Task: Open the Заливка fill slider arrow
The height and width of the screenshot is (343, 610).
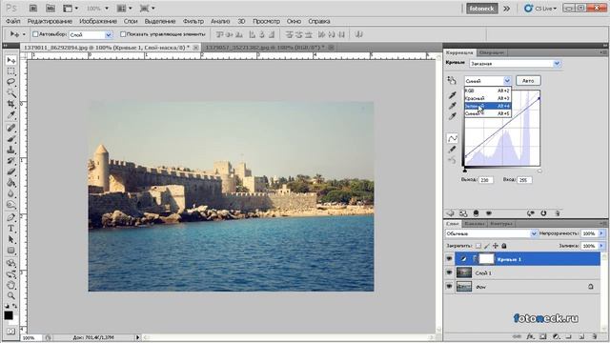Action: 601,246
